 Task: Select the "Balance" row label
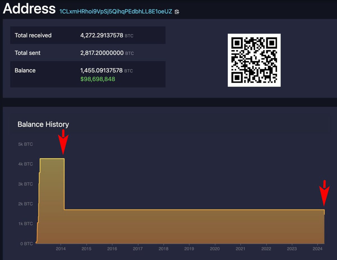click(x=25, y=70)
